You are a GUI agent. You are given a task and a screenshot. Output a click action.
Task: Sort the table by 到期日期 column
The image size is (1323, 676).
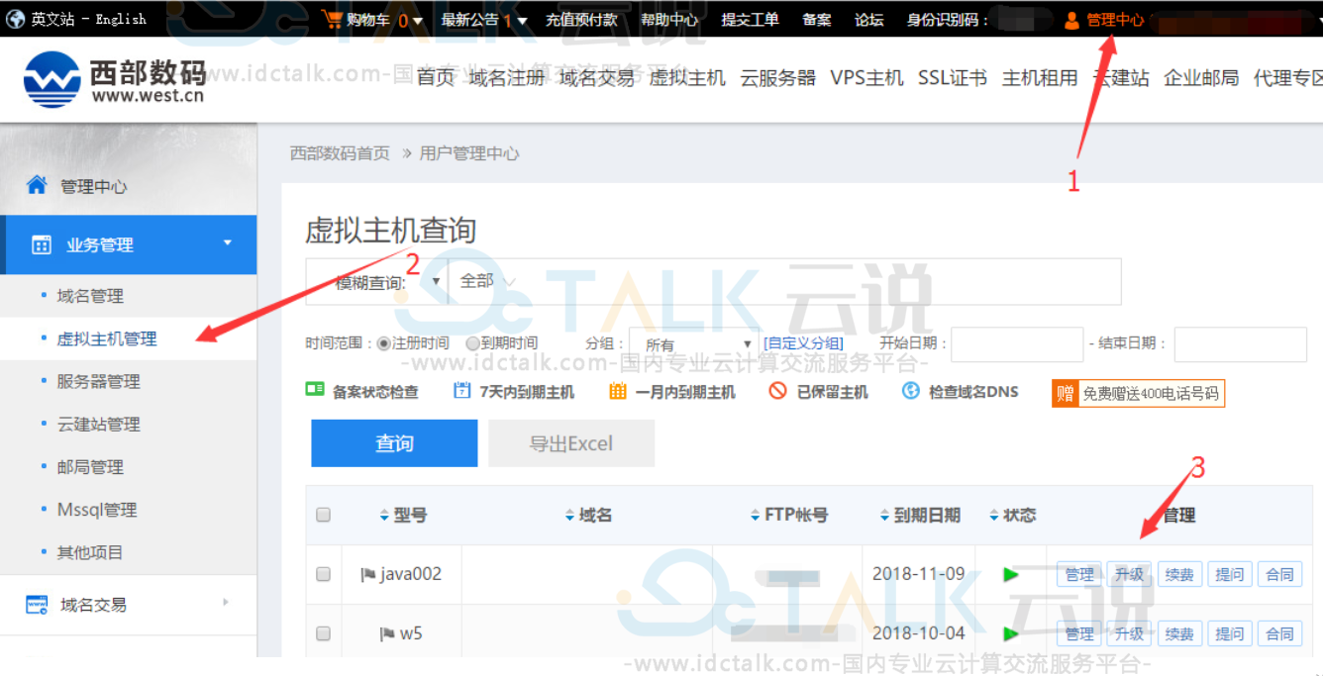[920, 515]
